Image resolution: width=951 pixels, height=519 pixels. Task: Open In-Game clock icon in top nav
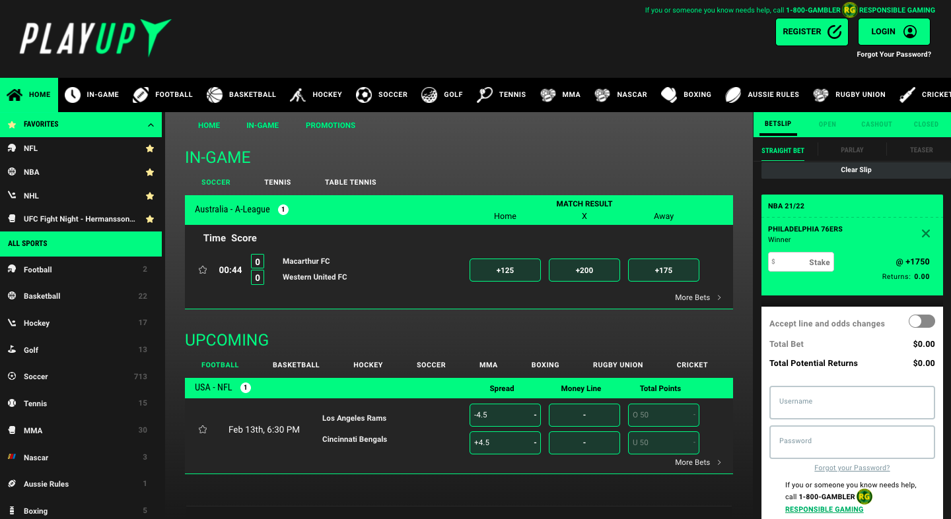point(72,94)
